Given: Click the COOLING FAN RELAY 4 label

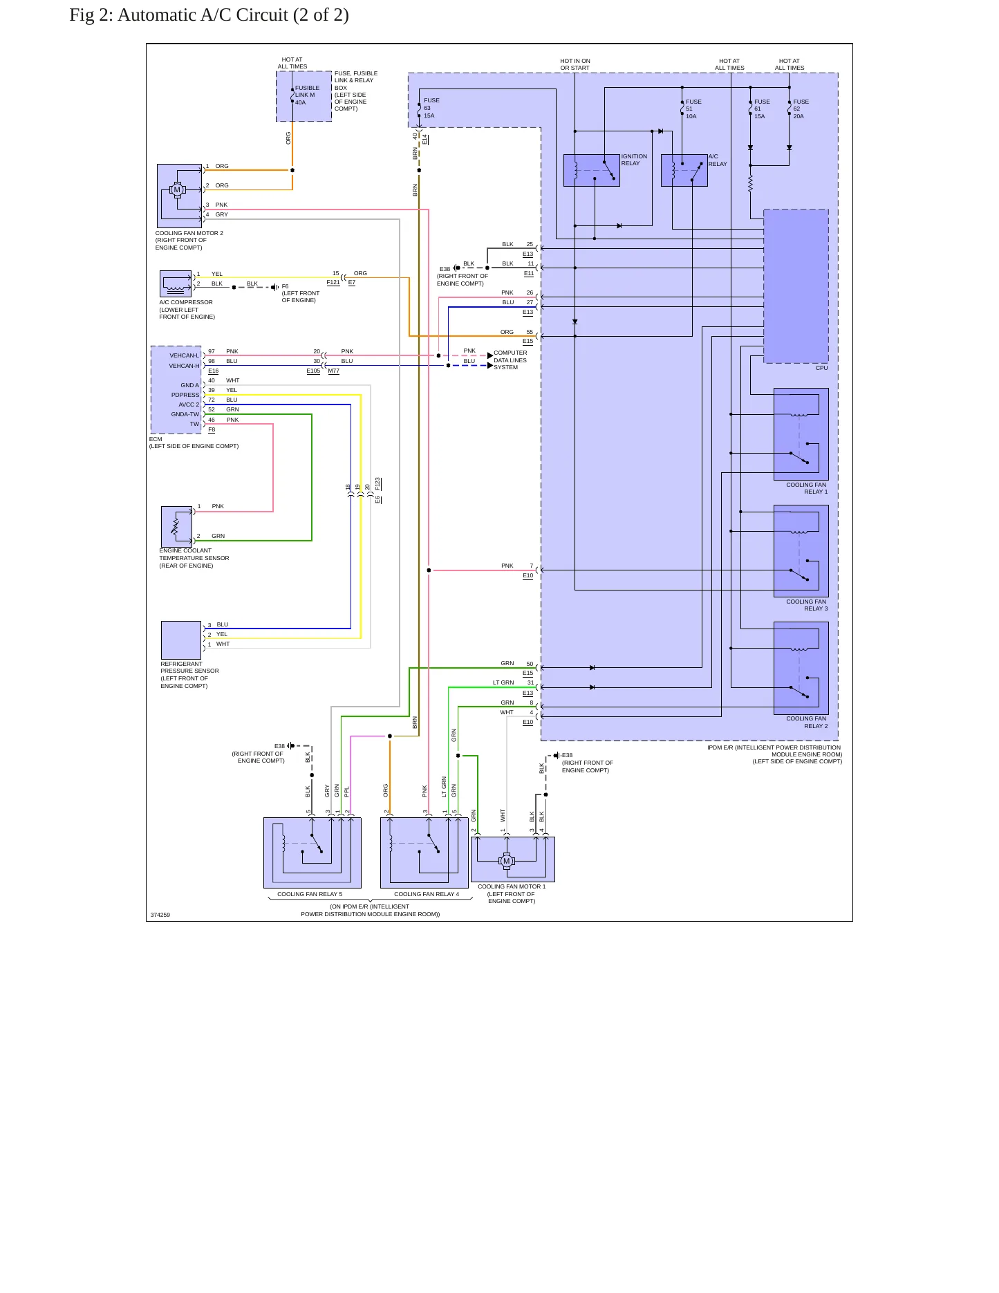Looking at the screenshot, I should pyautogui.click(x=427, y=894).
